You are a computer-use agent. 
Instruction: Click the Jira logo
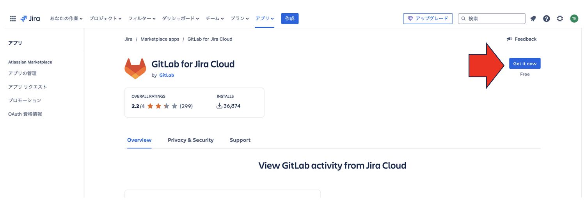[30, 18]
